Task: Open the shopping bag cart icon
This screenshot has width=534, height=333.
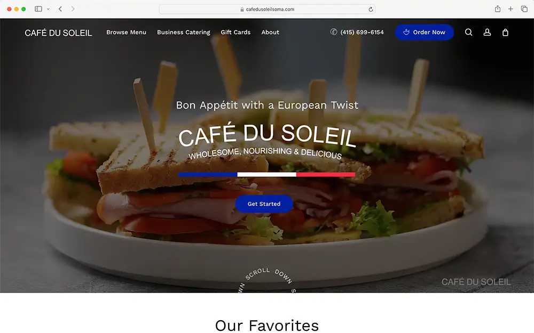Action: tap(505, 33)
